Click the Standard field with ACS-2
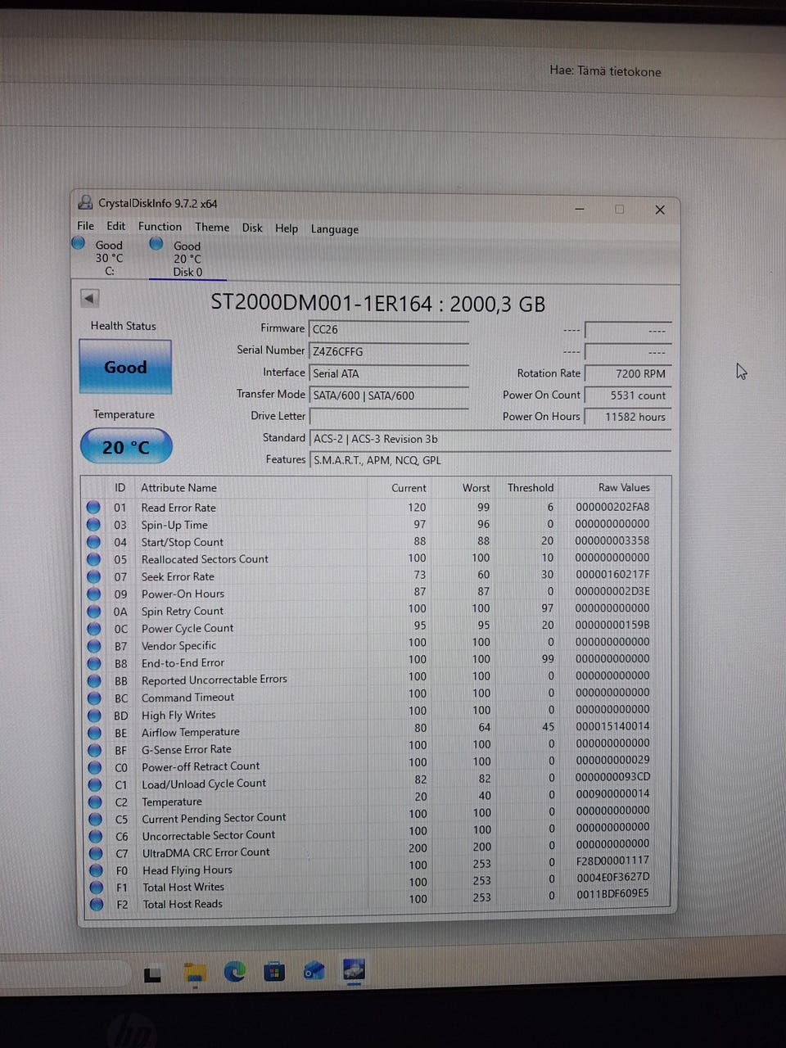Screen dimensions: 786x1048 point(490,439)
